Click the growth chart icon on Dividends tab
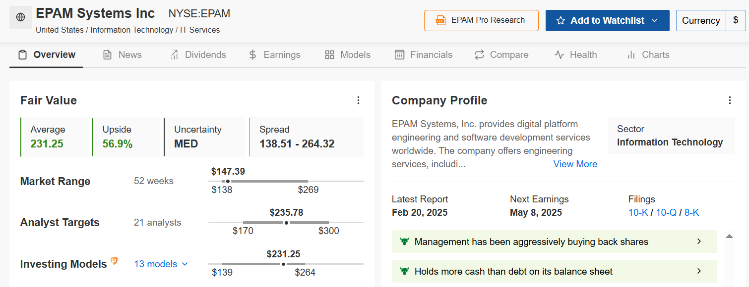Viewport: 749px width, 287px height. click(x=174, y=55)
